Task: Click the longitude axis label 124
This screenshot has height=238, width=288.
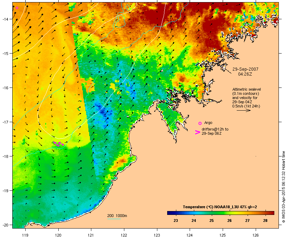Action: click(x=190, y=235)
